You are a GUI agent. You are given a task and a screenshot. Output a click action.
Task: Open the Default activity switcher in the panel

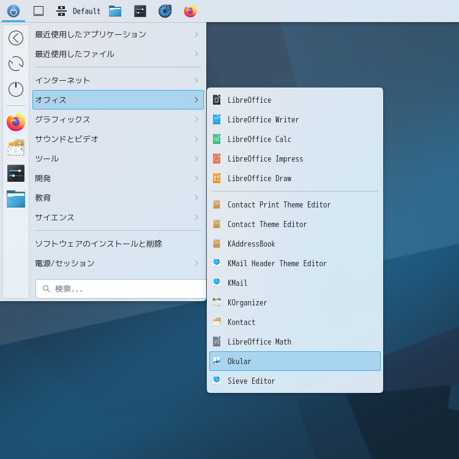coord(78,11)
